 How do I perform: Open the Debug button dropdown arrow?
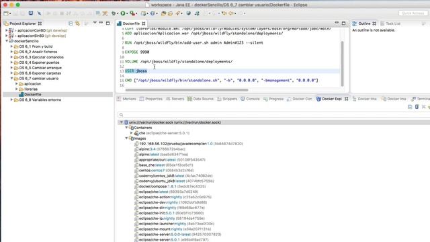pyautogui.click(x=118, y=13)
